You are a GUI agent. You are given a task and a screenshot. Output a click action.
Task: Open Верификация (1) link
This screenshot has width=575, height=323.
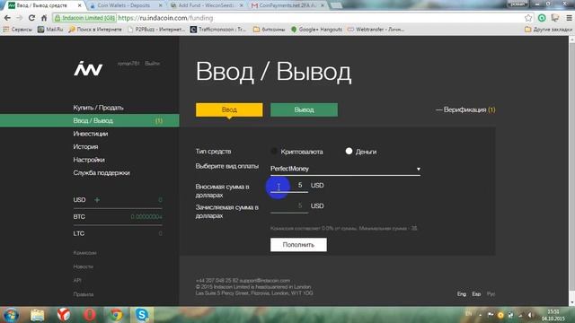[465, 109]
